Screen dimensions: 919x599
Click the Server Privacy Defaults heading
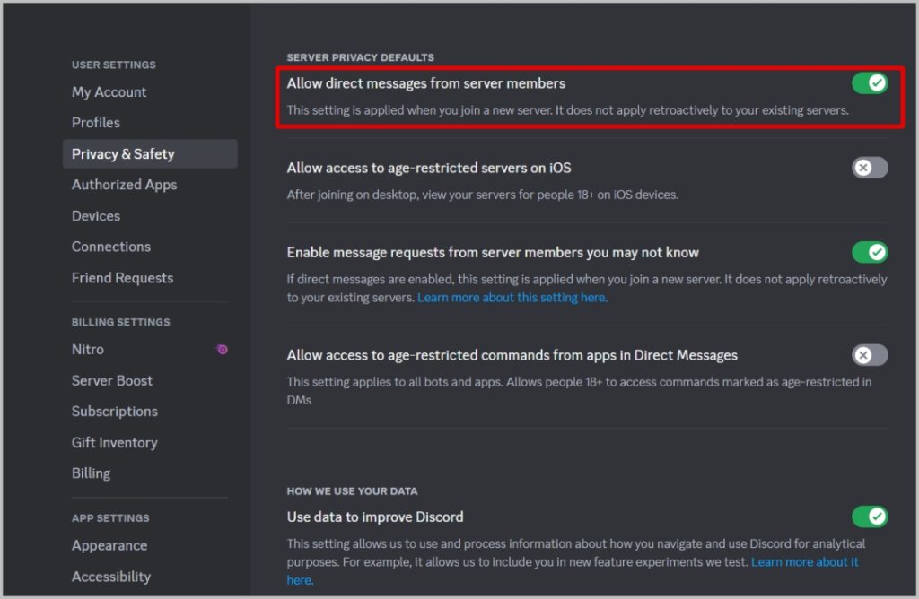coord(361,57)
